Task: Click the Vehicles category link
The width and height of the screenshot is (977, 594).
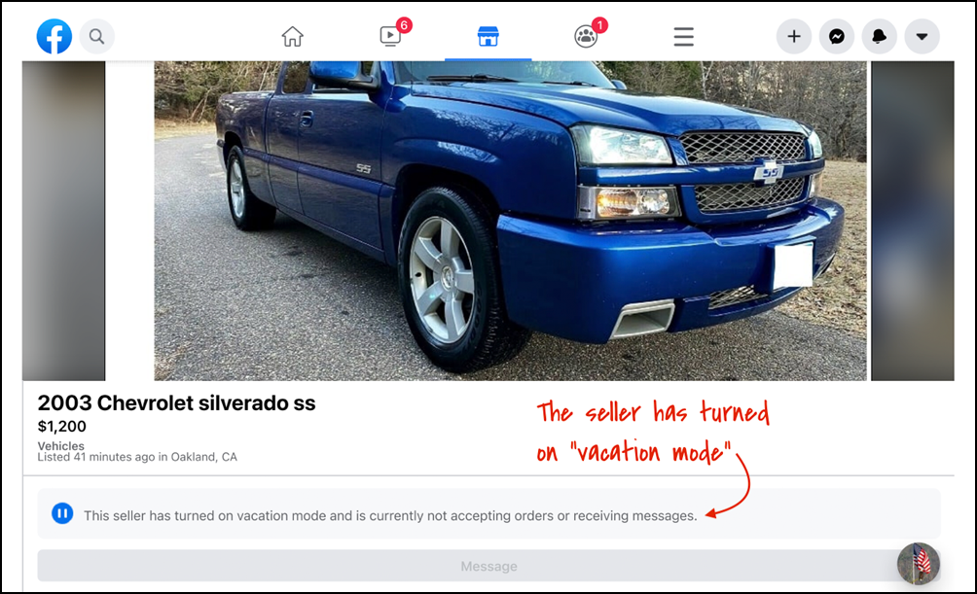Action: click(x=60, y=446)
